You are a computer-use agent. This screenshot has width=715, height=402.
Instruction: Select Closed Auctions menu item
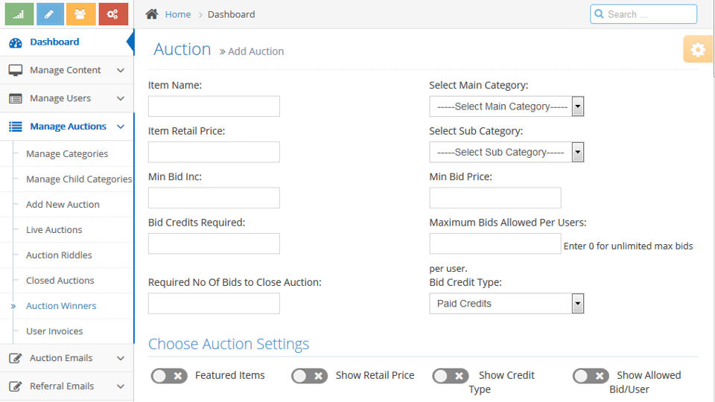pyautogui.click(x=60, y=281)
